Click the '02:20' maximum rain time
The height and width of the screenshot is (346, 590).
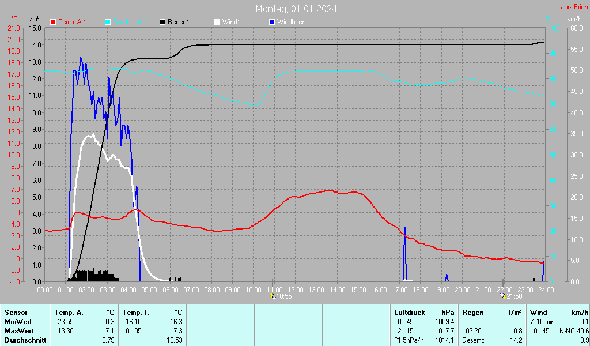click(x=474, y=331)
